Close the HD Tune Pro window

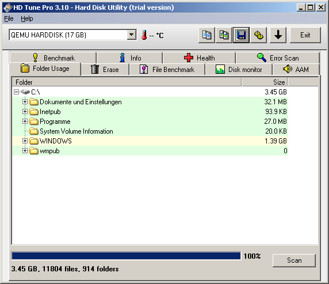pyautogui.click(x=320, y=7)
